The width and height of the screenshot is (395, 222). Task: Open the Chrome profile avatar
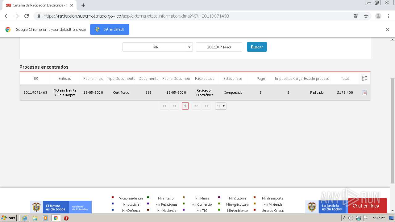pyautogui.click(x=378, y=16)
